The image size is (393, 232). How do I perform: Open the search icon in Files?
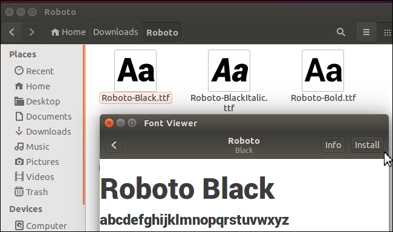341,32
